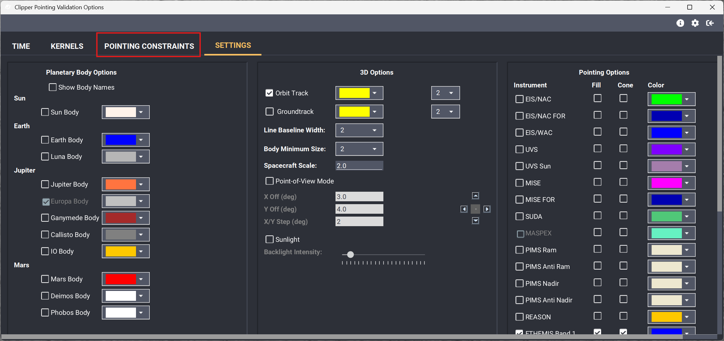Turn on Point-of-View Mode
This screenshot has height=341, width=724.
[269, 181]
